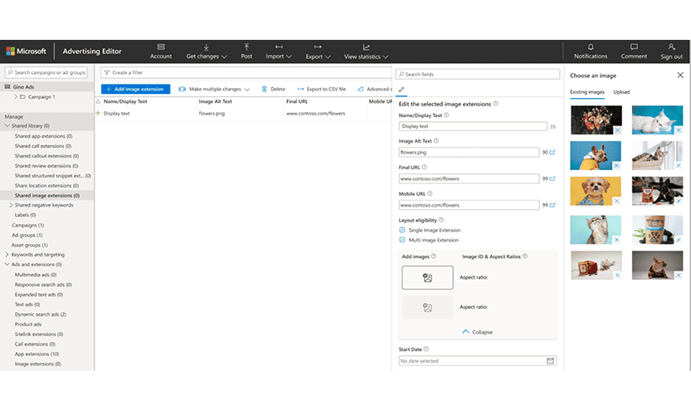Open the Get changes dropdown

point(207,56)
